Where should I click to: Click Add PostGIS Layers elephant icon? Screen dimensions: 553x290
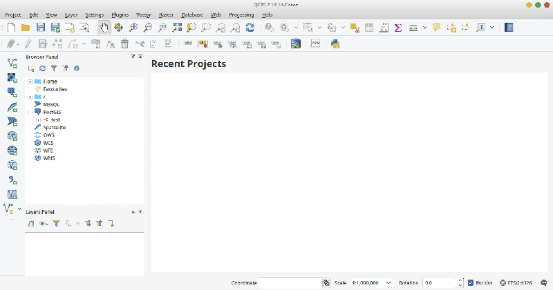(x=12, y=93)
